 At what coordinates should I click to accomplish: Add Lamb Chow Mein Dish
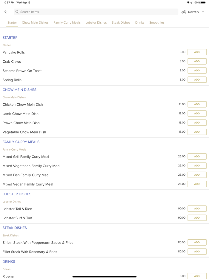pos(197,114)
